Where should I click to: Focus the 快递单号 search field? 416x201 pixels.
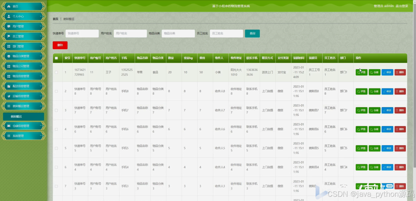(82, 33)
